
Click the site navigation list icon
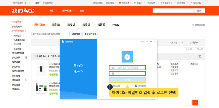click(x=191, y=3)
